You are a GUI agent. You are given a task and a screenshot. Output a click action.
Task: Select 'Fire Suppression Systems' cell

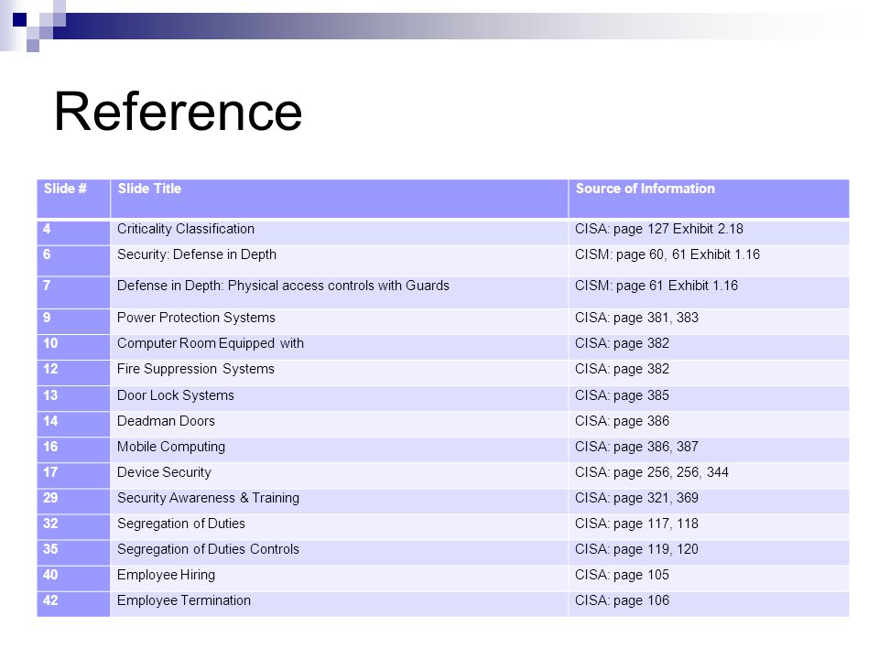(x=339, y=373)
